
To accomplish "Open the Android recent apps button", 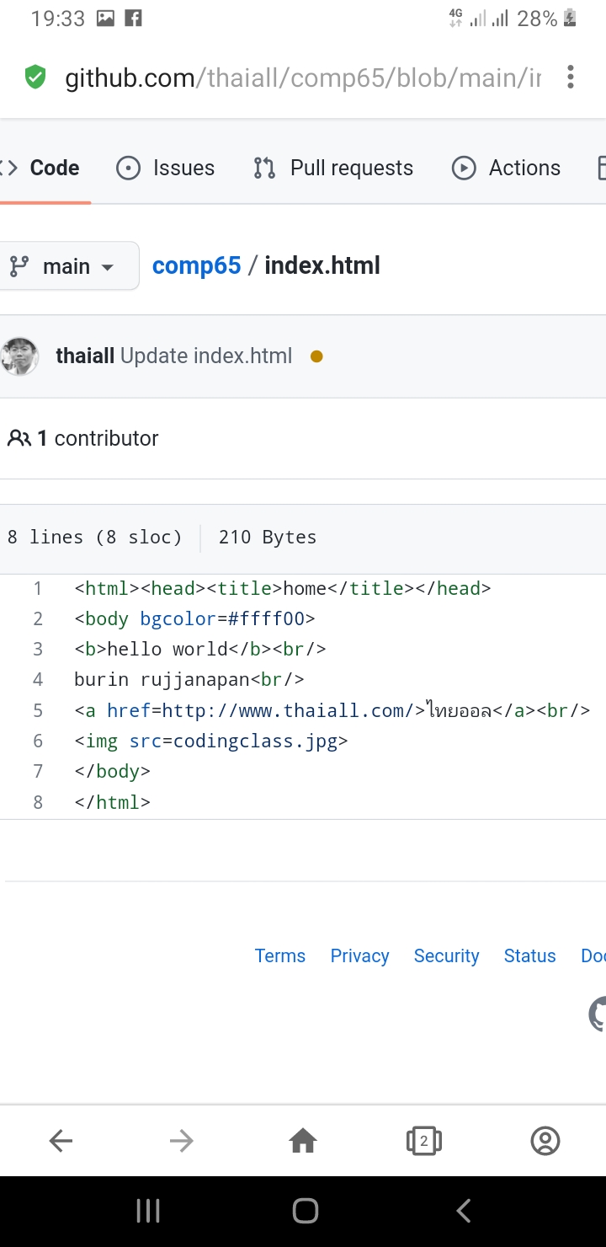I will coord(148,1211).
